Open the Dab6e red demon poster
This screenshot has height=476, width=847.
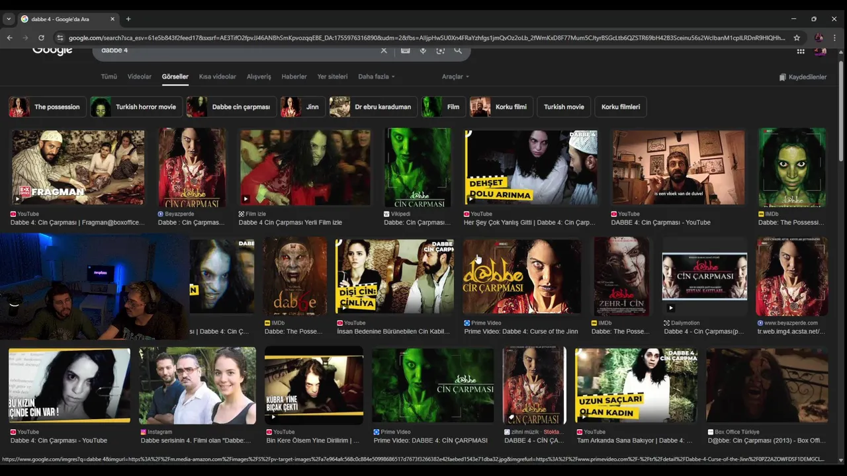(295, 276)
